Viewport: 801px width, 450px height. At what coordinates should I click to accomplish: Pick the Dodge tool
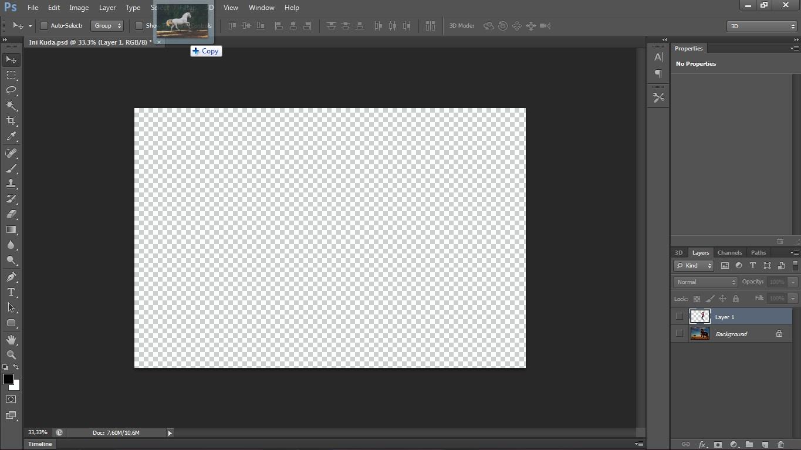[x=11, y=260]
